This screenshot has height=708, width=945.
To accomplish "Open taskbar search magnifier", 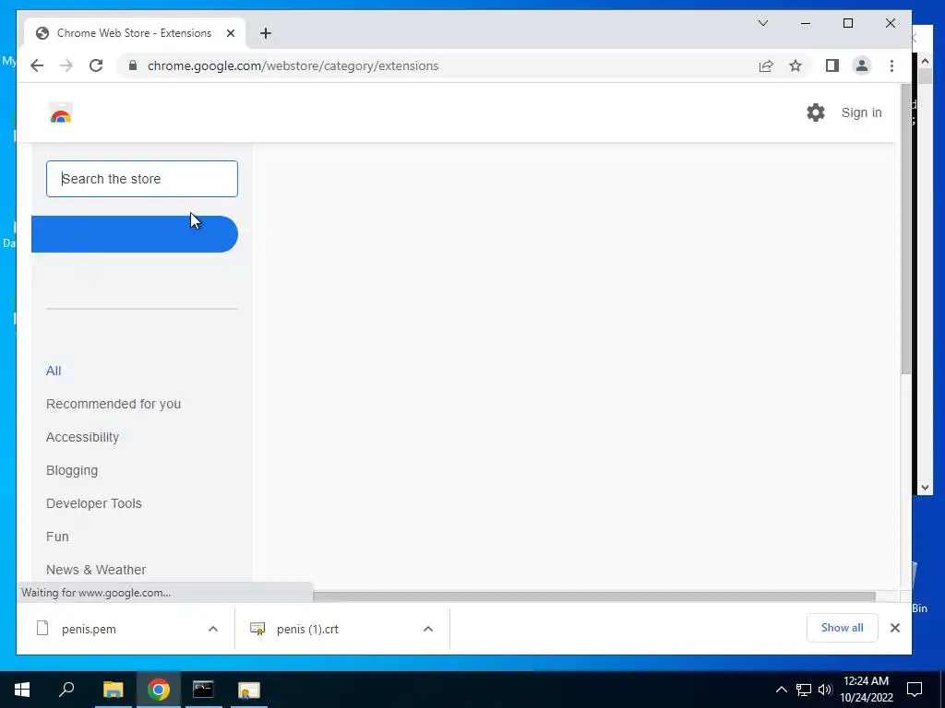I will point(66,690).
